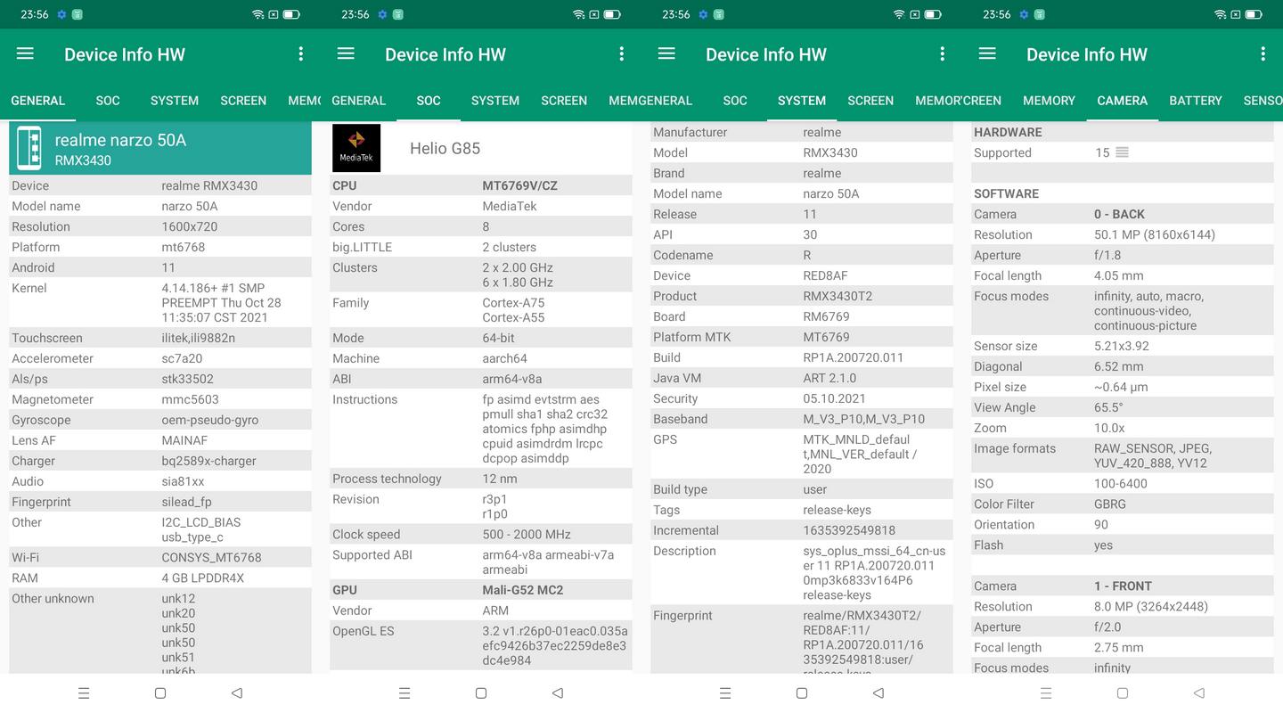The image size is (1283, 713).
Task: Open the list icon next to Supported 15
Action: (1122, 152)
